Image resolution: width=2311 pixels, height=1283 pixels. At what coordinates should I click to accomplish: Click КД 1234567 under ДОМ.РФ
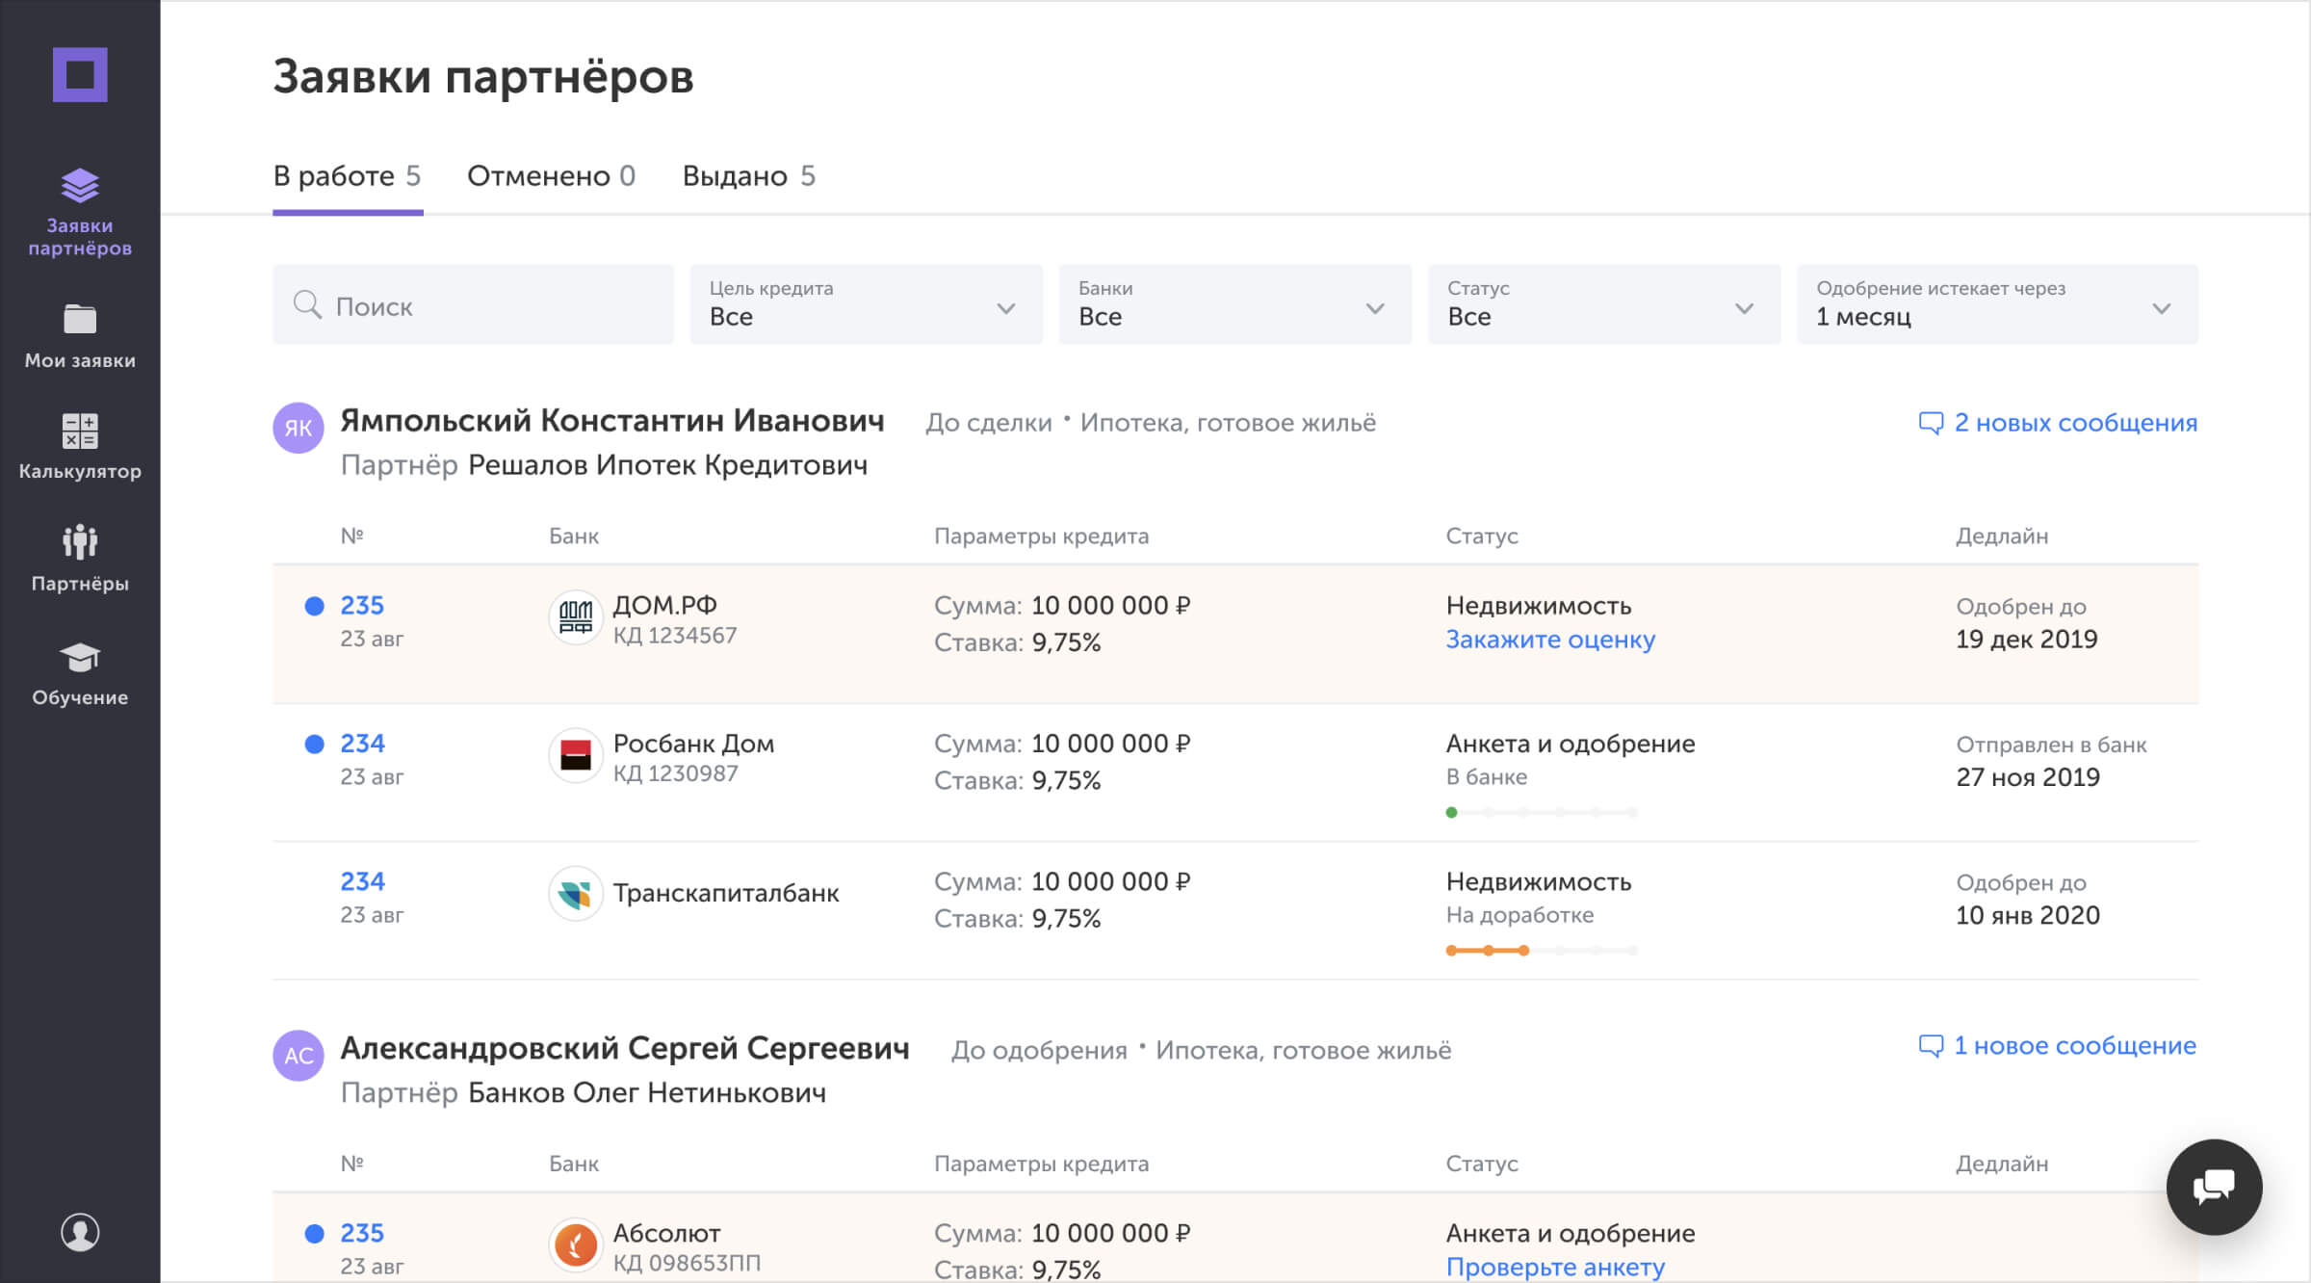675,636
